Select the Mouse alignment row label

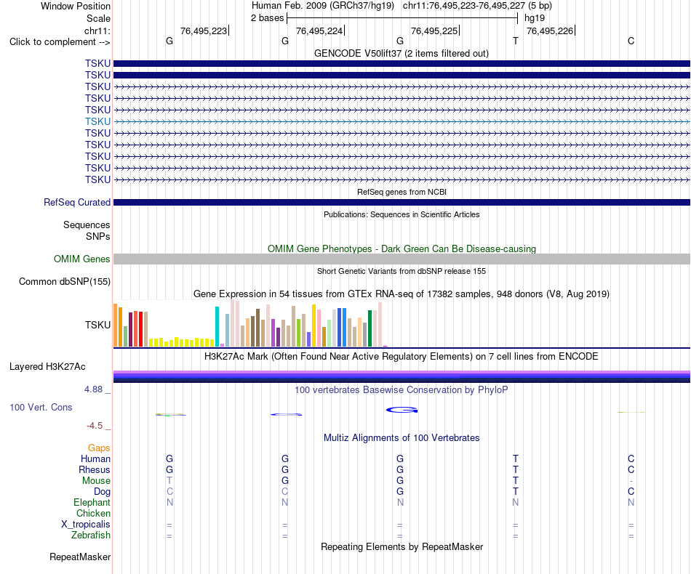96,481
